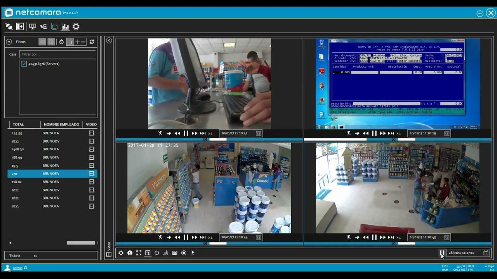Open the calendar picker for the 28/01/17 11:27:10 field

[486, 253]
